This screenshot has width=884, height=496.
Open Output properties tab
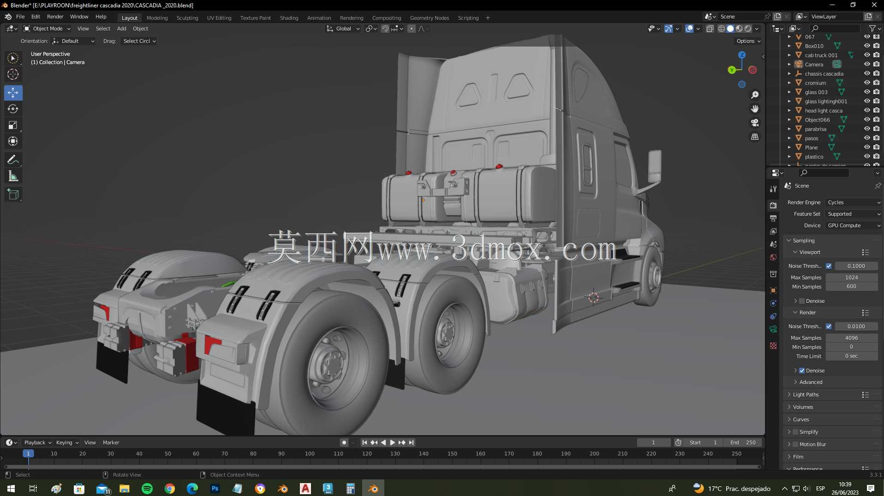click(773, 218)
